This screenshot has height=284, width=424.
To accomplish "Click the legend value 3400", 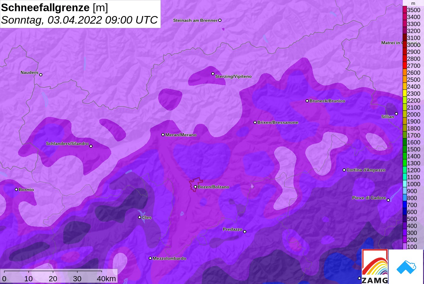I will point(414,17).
